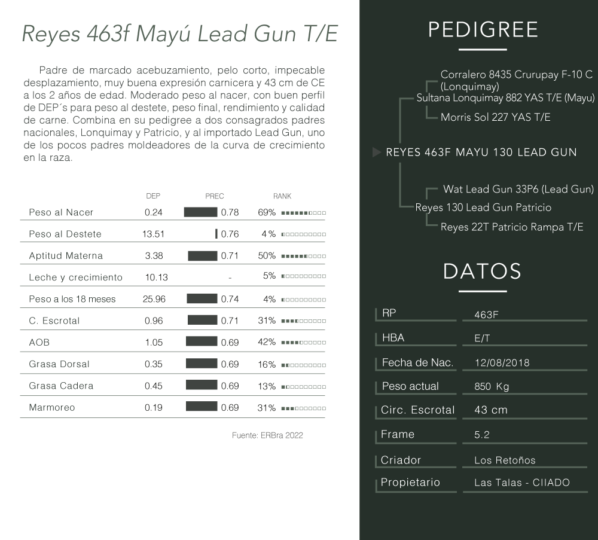This screenshot has height=540, width=598.
Task: Click the rank value 69%
Action: (x=267, y=212)
